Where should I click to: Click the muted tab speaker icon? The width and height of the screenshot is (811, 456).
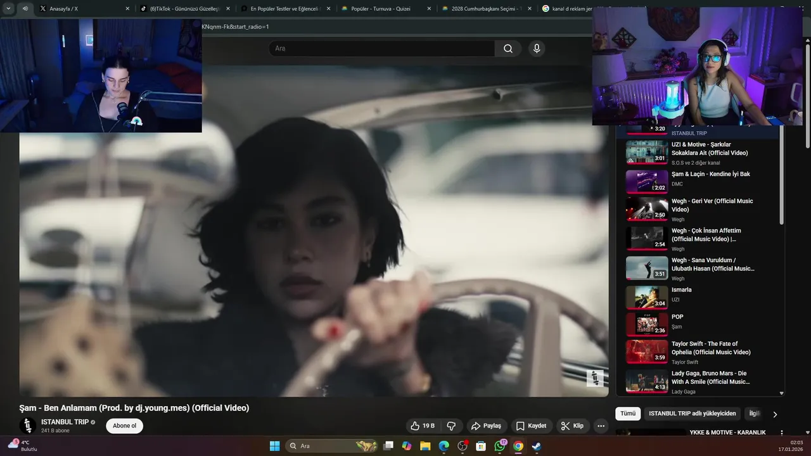[x=25, y=9]
